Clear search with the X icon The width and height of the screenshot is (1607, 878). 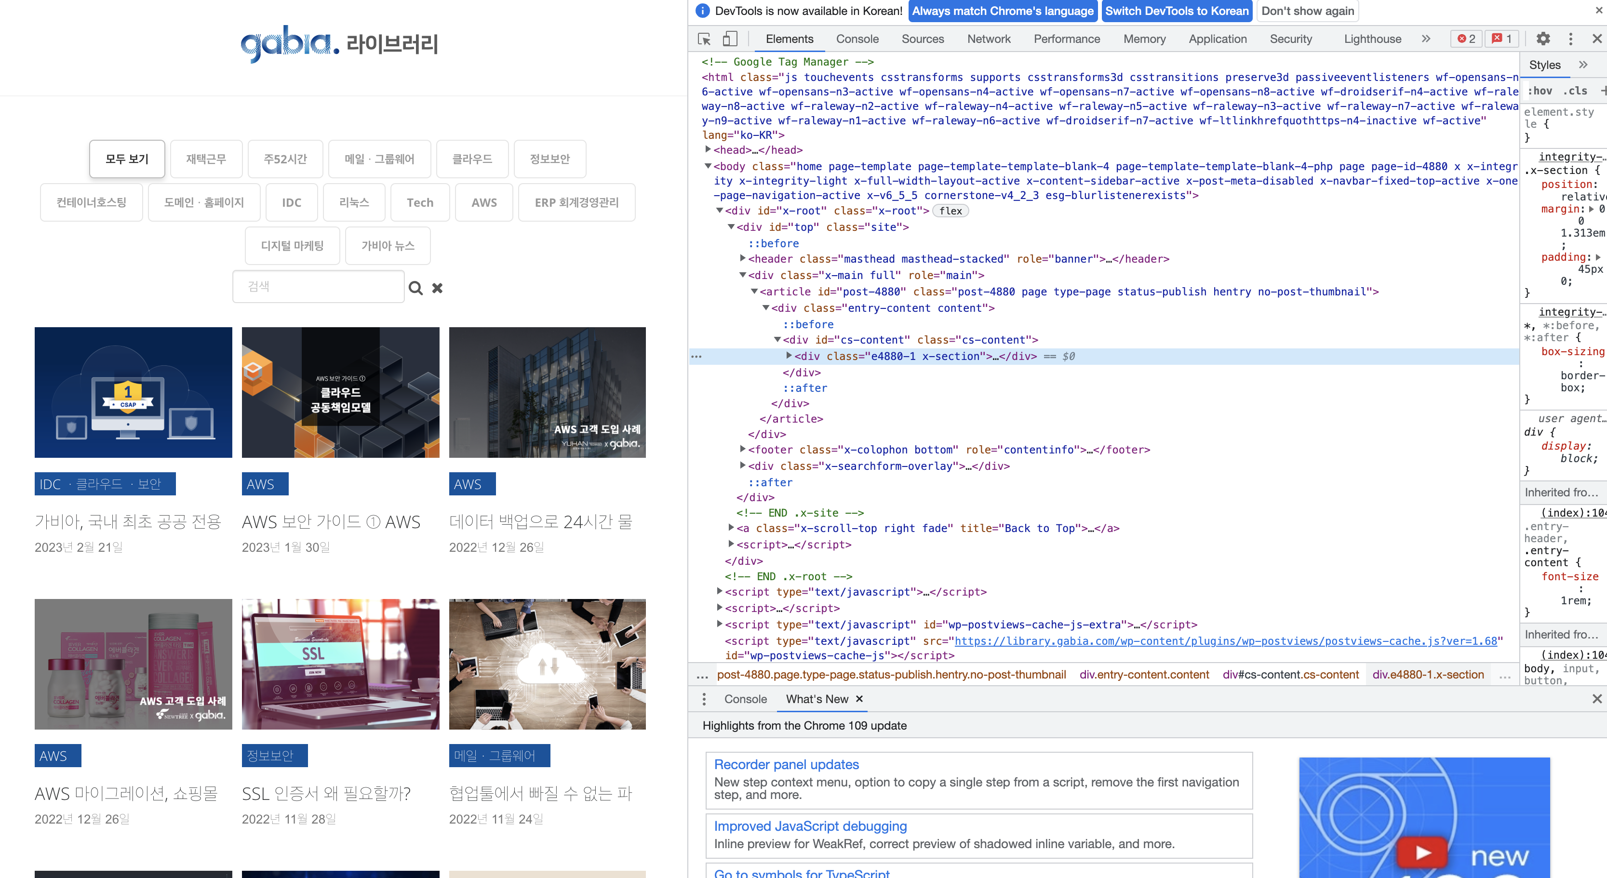[437, 288]
